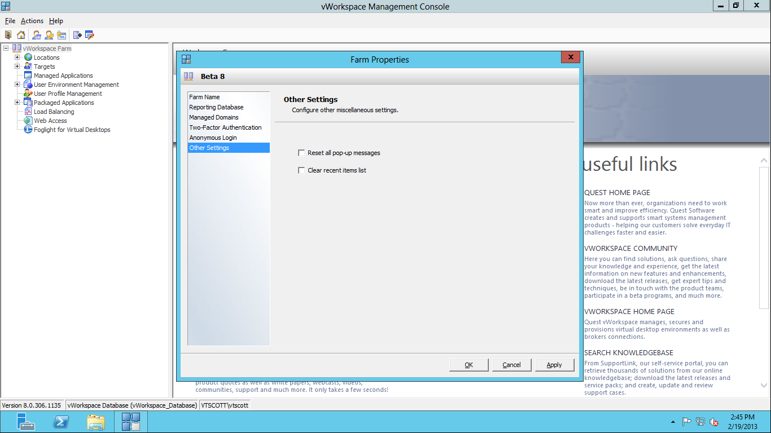Open the Help menu
The height and width of the screenshot is (433, 771).
(56, 21)
